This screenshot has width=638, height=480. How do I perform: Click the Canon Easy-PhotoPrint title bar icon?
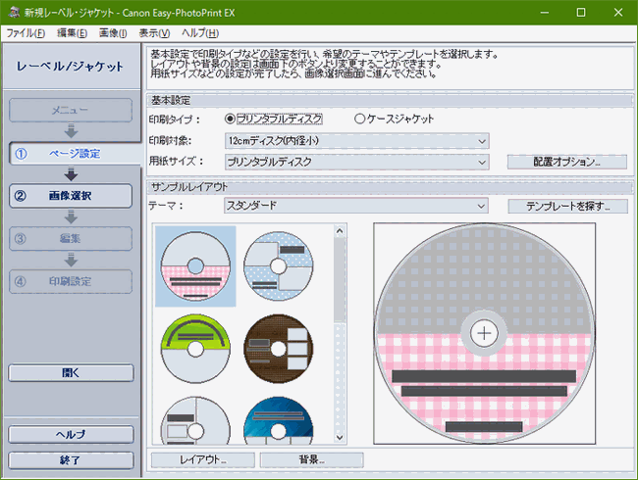tap(12, 12)
